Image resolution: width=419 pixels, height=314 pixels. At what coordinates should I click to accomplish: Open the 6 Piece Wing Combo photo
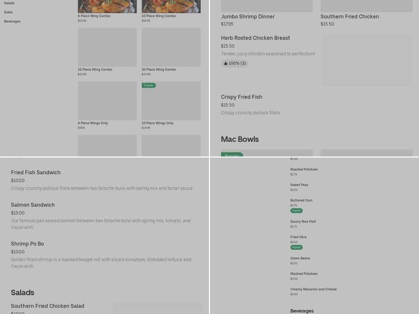point(107,6)
